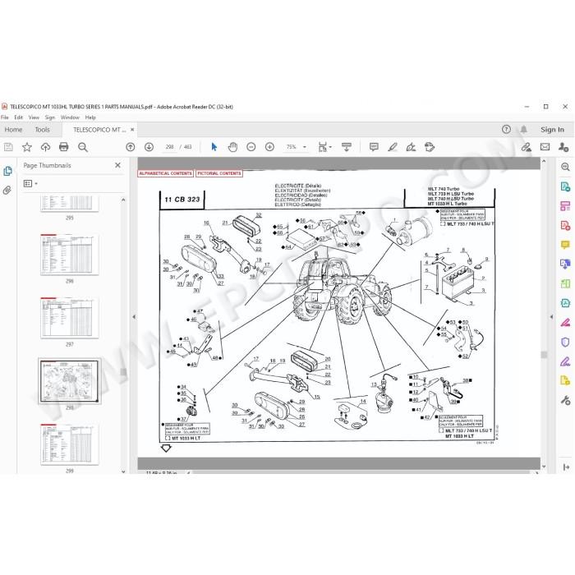Image resolution: width=575 pixels, height=575 pixels.
Task: Open the Help question mark icon
Action: point(506,129)
